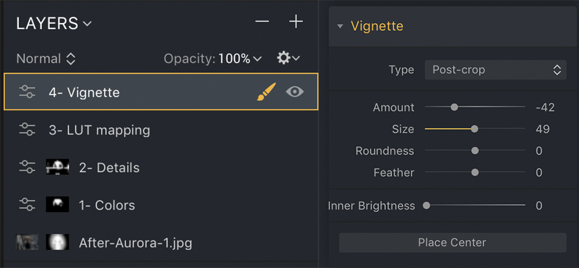Click adjustment icon of LUT mapping layer
Viewport: 579px width, 268px height.
point(27,130)
